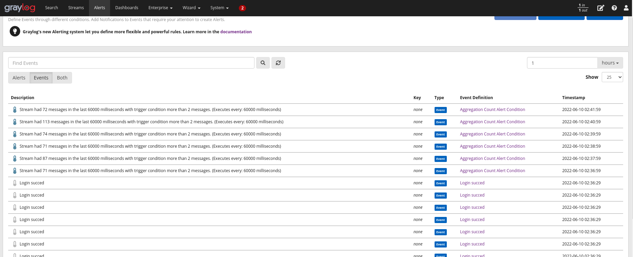Image resolution: width=633 pixels, height=257 pixels.
Task: Click the Find Events search field
Action: (x=131, y=63)
